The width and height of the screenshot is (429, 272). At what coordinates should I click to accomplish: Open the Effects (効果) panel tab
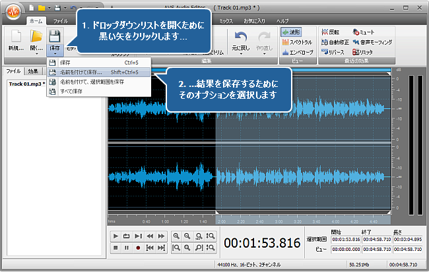point(33,70)
